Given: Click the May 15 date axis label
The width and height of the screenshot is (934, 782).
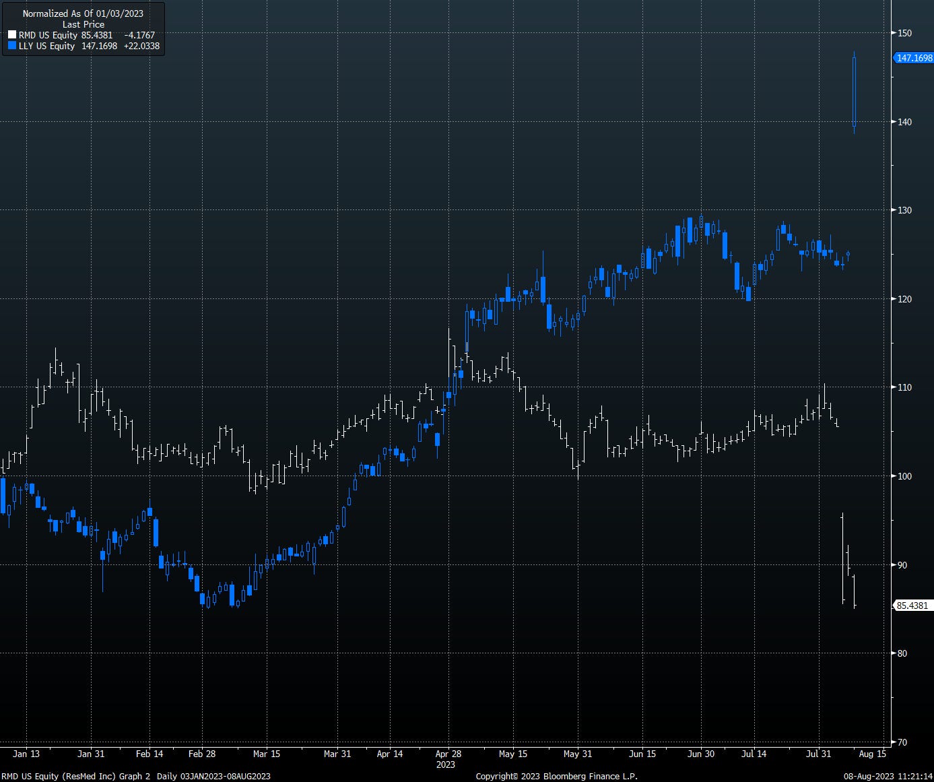Looking at the screenshot, I should 513,754.
